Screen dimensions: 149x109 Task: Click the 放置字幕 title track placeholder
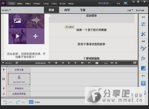19,70
